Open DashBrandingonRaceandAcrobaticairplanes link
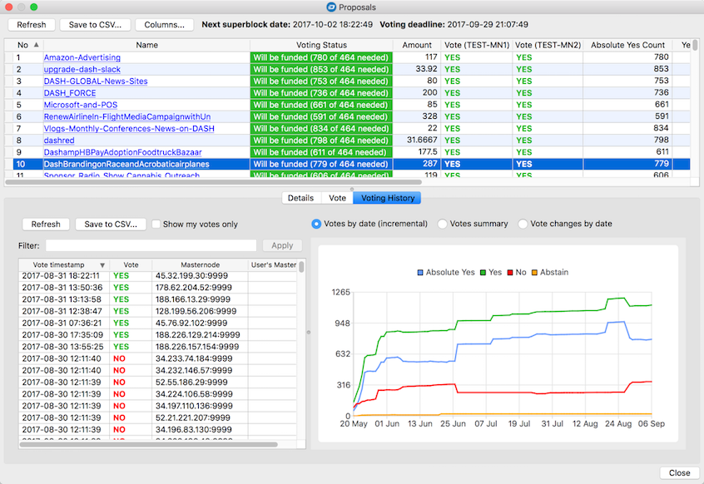The height and width of the screenshot is (484, 704). pos(126,164)
